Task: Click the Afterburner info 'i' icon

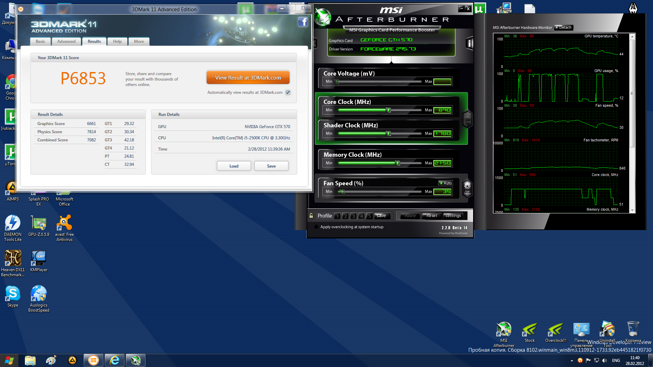Action: coord(469,43)
